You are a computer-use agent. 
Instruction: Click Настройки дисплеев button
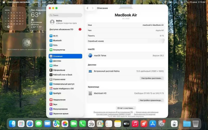point(152,78)
